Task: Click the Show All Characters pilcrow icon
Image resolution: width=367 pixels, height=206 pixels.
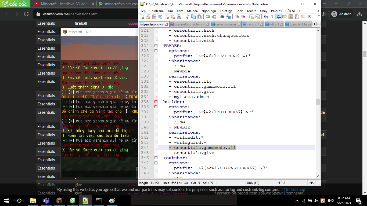Action: (272, 17)
